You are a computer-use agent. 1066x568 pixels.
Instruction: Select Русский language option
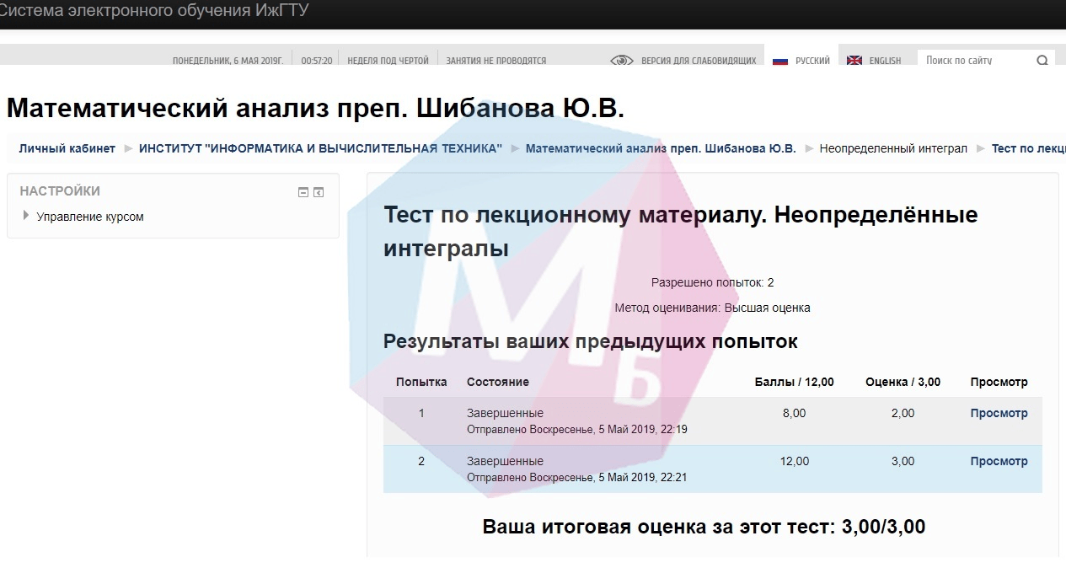[x=812, y=61]
